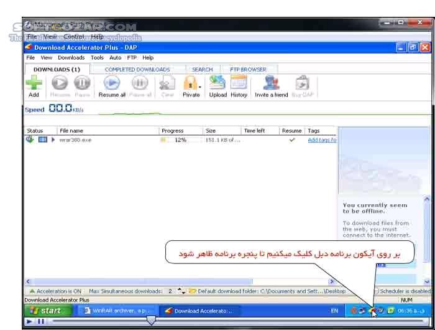Image resolution: width=435 pixels, height=330 pixels.
Task: Click the Acceleration is ON status indicator
Action: point(55,291)
